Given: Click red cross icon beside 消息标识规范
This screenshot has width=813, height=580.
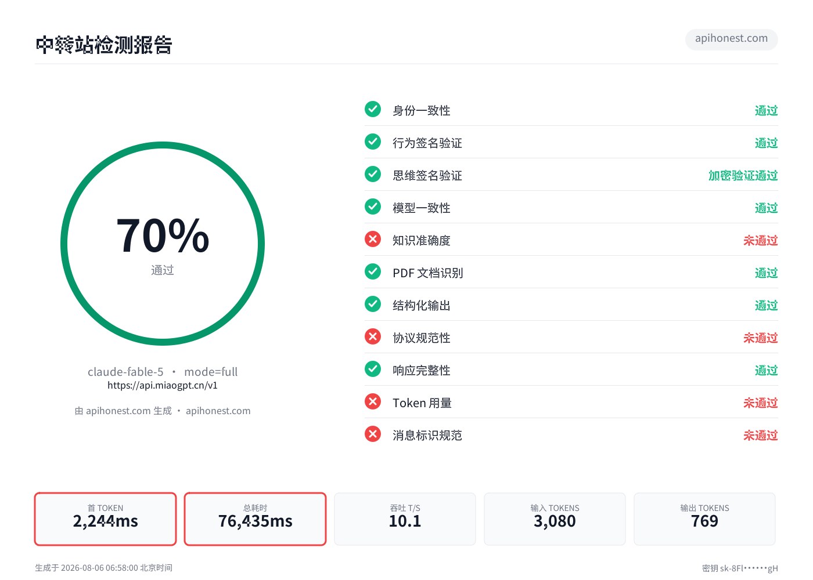Looking at the screenshot, I should point(373,434).
